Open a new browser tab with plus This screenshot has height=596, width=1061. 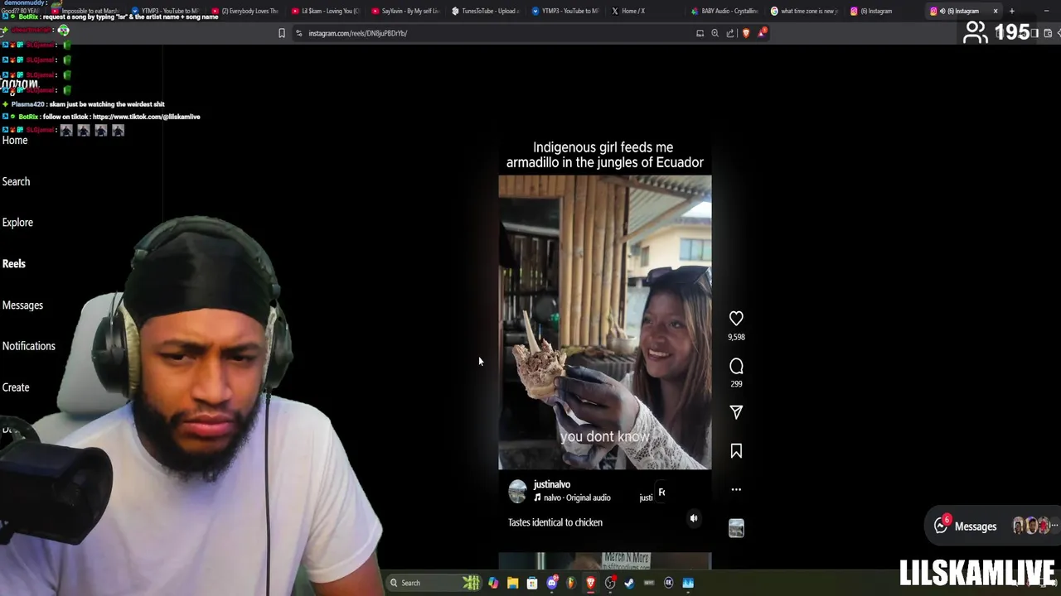tap(1011, 11)
